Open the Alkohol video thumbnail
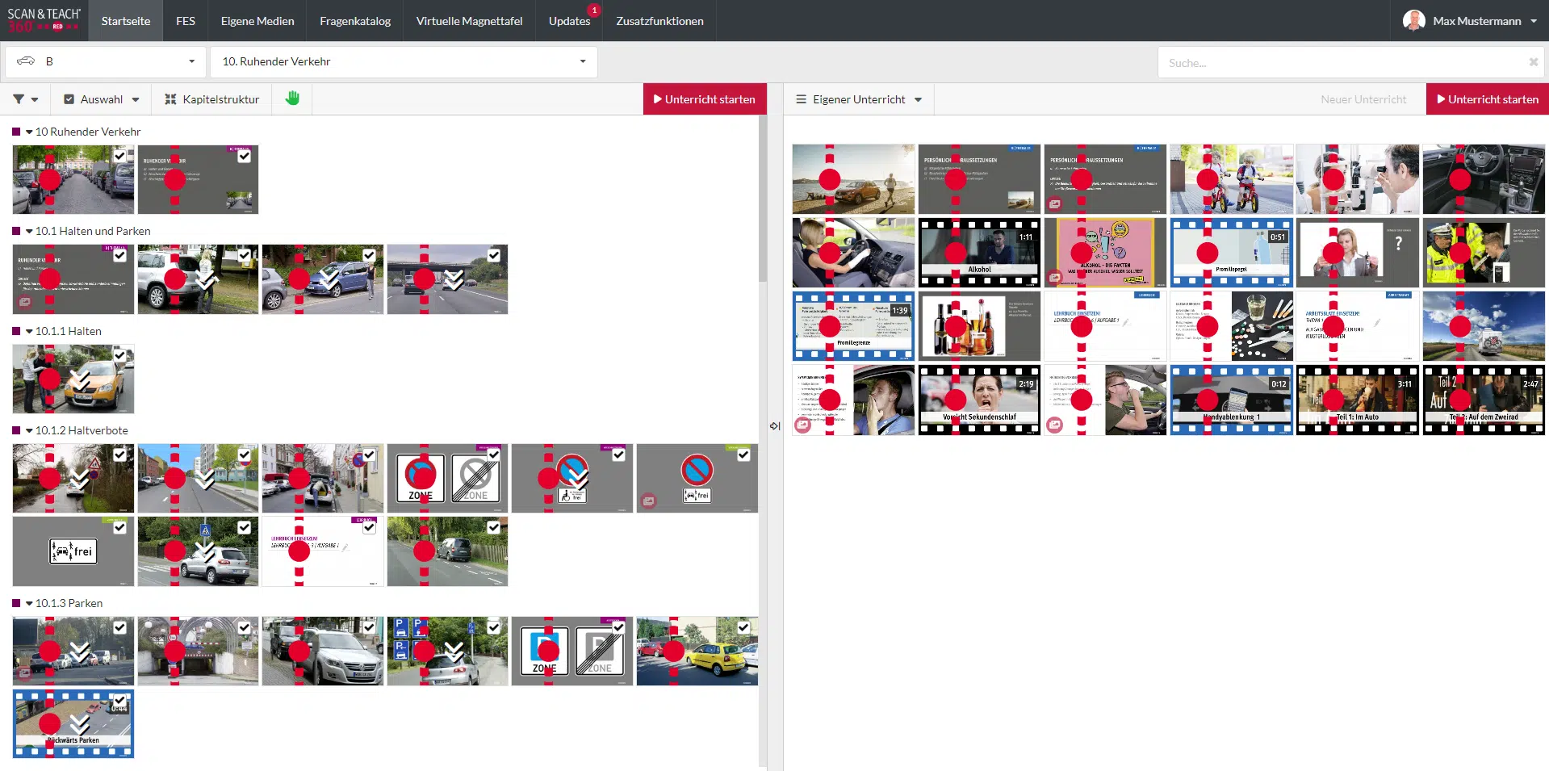This screenshot has height=771, width=1549. (x=979, y=253)
